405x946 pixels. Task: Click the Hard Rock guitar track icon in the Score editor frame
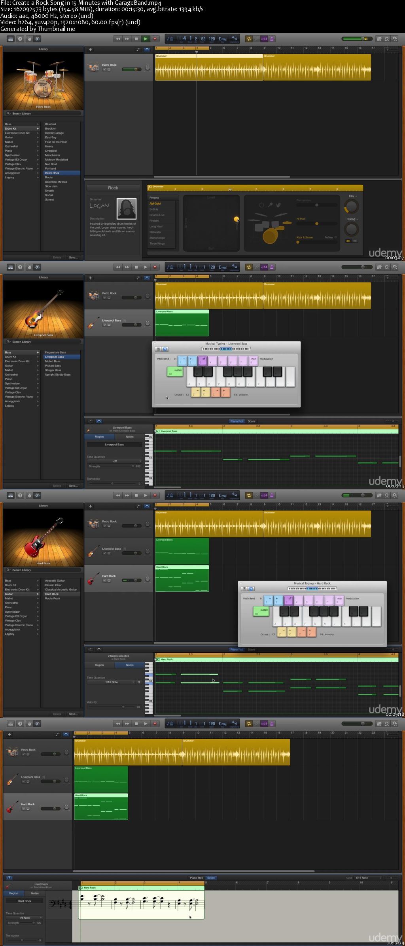click(12, 806)
